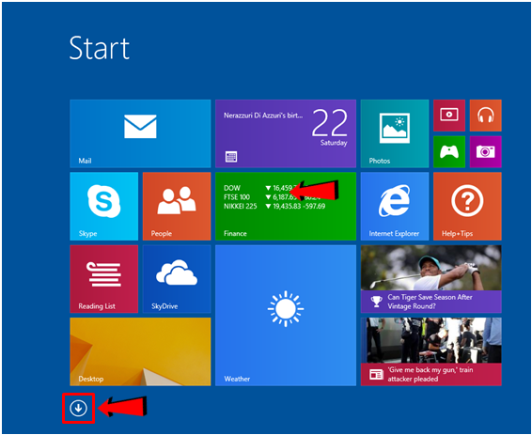
Task: Open the Photos tile
Action: (395, 133)
